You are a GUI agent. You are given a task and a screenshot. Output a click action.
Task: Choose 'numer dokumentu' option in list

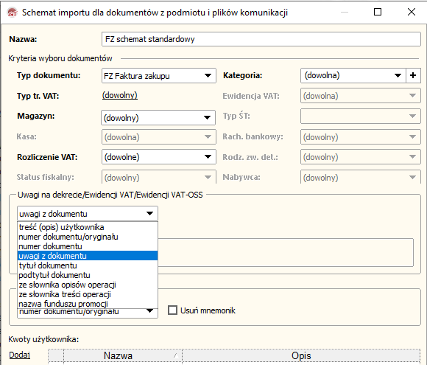point(88,246)
